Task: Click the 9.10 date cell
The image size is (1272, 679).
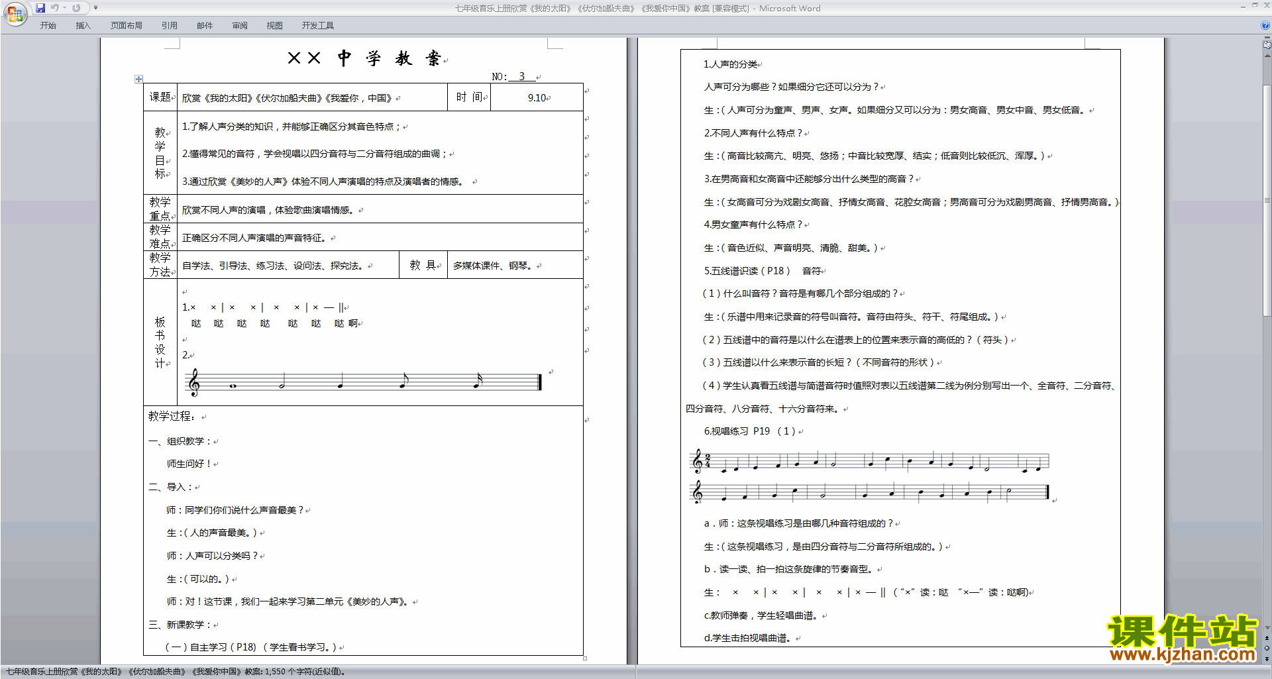Action: [537, 98]
